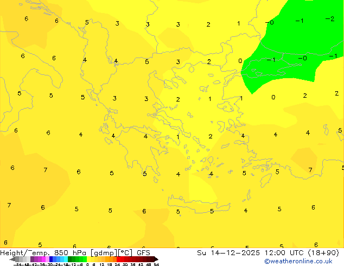Choose the yellow swatch in the temperature legend
Image resolution: width=344 pixels, height=266 pixels.
pyautogui.click(x=92, y=259)
